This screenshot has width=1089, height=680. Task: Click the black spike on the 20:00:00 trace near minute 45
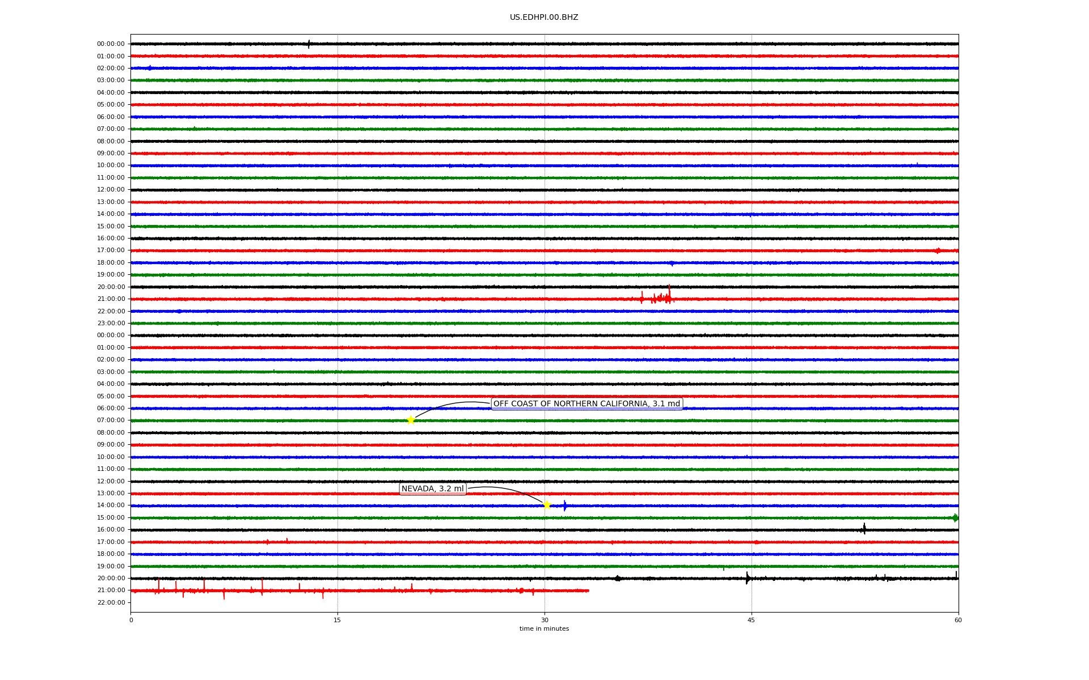point(748,578)
